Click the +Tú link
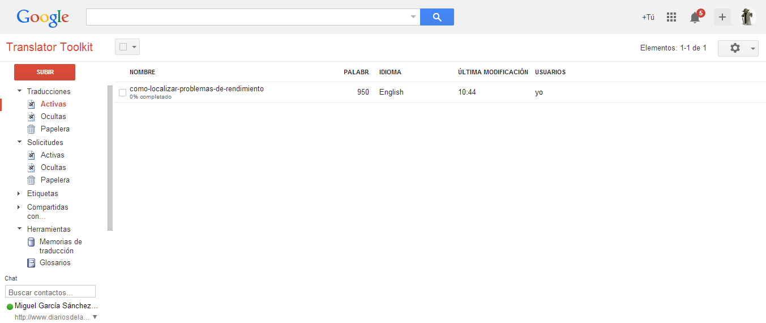The width and height of the screenshot is (766, 323). [x=648, y=18]
